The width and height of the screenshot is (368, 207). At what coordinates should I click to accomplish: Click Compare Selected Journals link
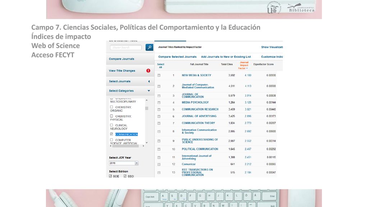[x=177, y=57]
